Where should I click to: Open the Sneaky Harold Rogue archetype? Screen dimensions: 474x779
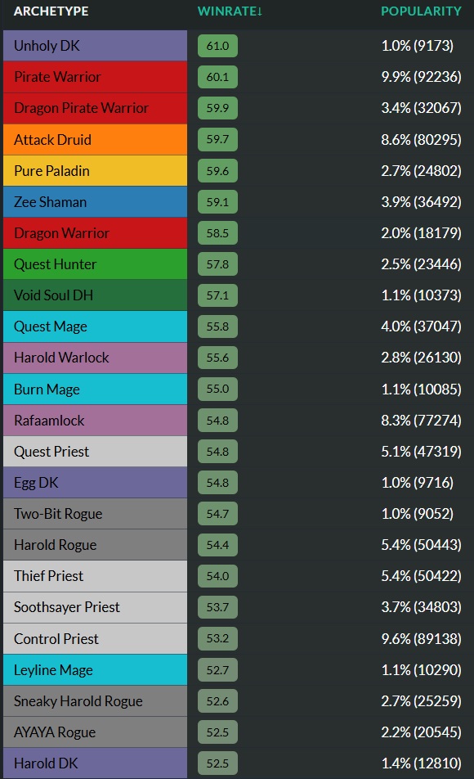point(96,701)
